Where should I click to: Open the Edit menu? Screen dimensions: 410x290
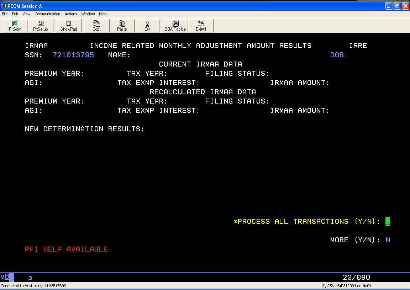coord(15,14)
